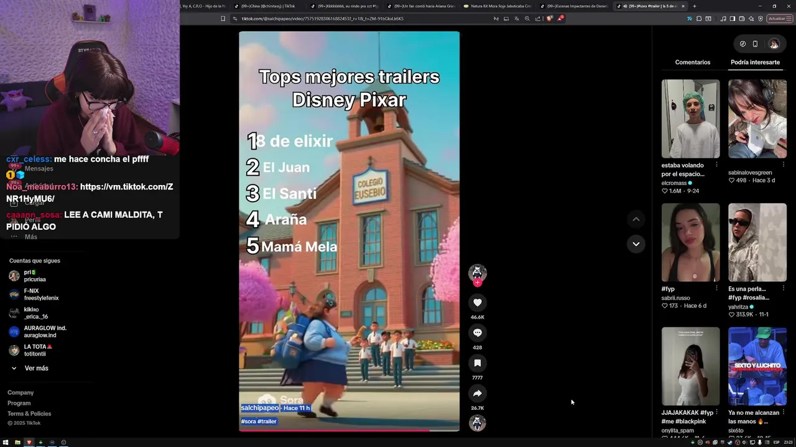Image resolution: width=796 pixels, height=447 pixels.
Task: Switch to the 'Un fan corrió hacia Ariana' tab
Action: point(421,6)
